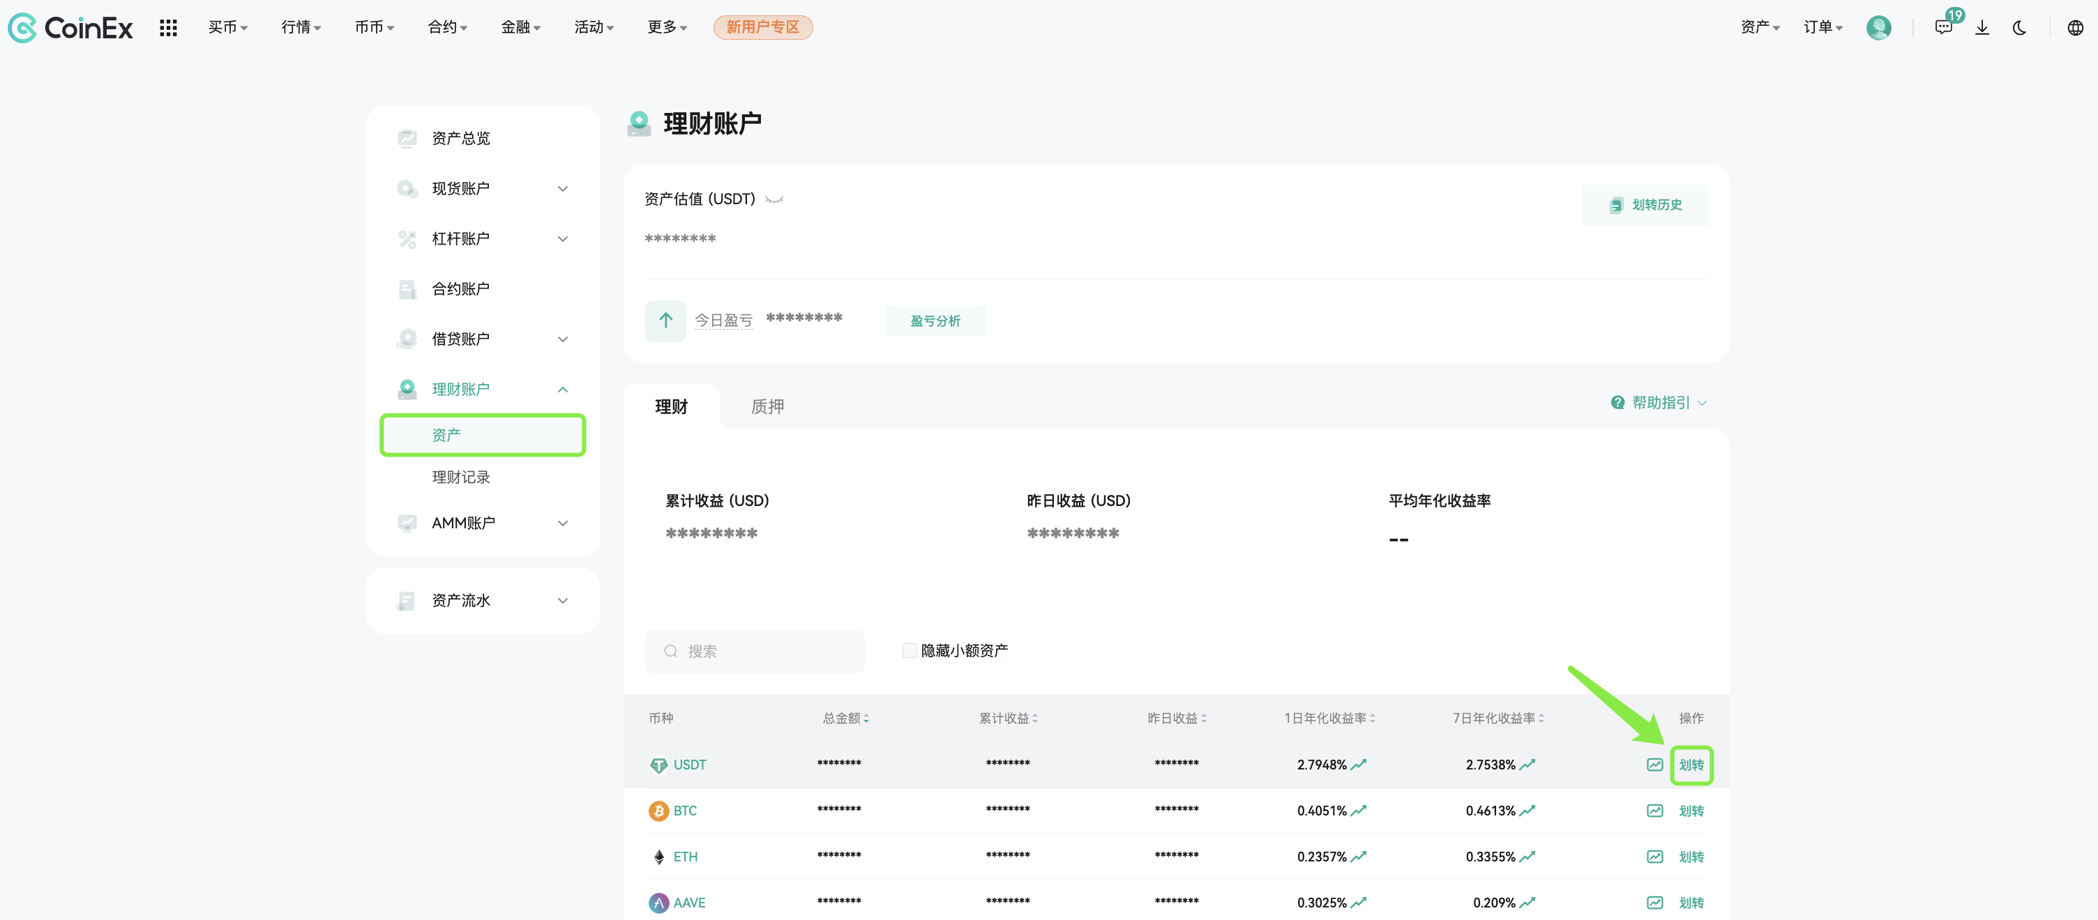Screen dimensions: 2098x920
Task: Open USDT yield chart icon
Action: point(1655,765)
